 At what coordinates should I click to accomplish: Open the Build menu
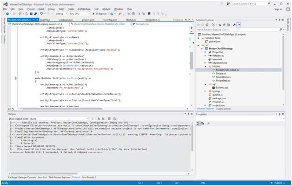tap(41, 9)
